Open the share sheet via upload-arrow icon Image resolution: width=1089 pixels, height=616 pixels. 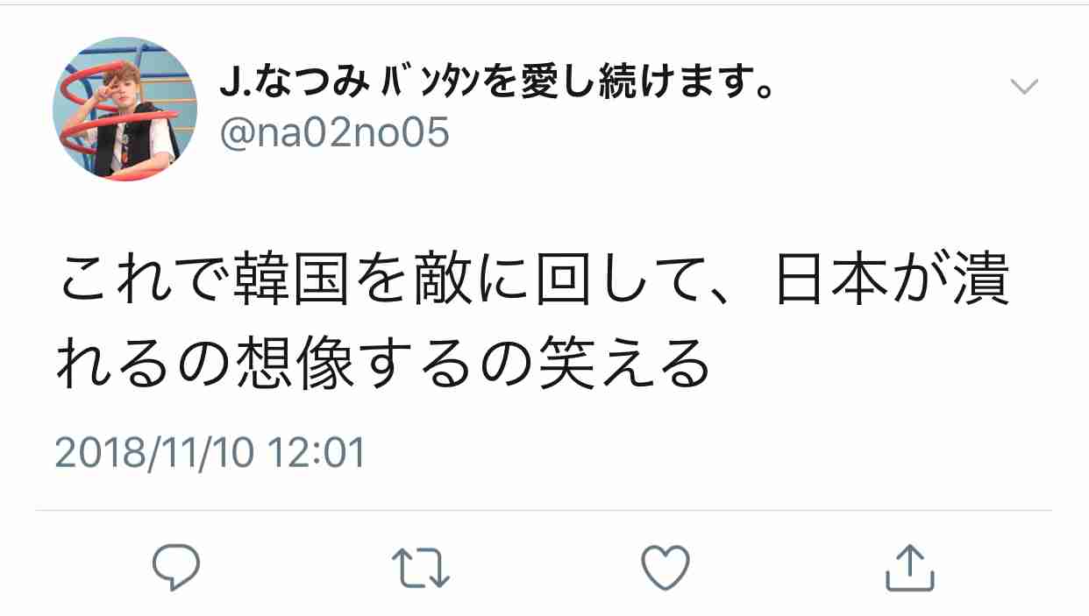pyautogui.click(x=910, y=568)
